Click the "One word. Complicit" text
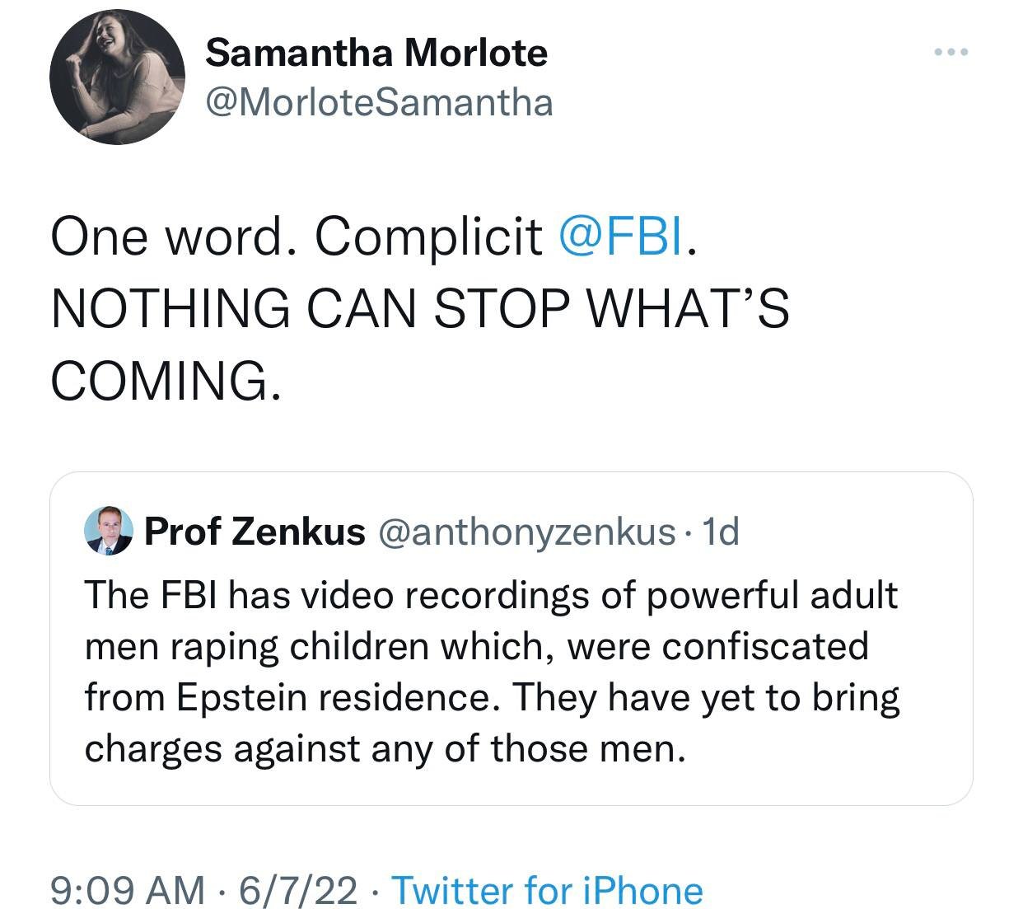 point(297,237)
